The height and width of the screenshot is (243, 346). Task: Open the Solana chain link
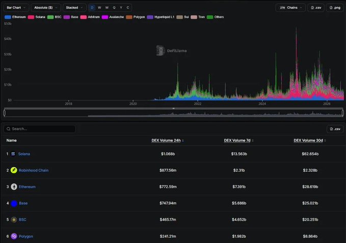coord(24,154)
